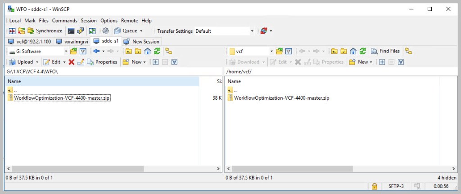Click Synchronize button in toolbar
461x194 pixels.
45,31
